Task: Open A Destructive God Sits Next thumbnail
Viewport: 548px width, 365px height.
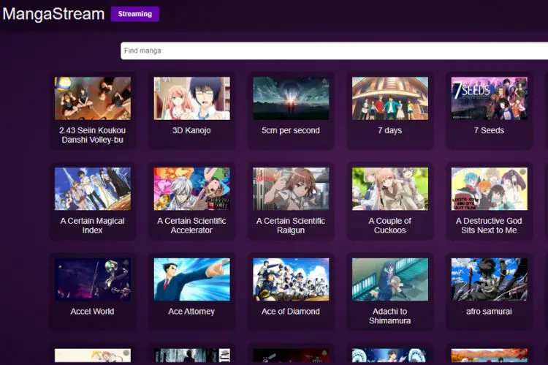Action: pos(490,189)
